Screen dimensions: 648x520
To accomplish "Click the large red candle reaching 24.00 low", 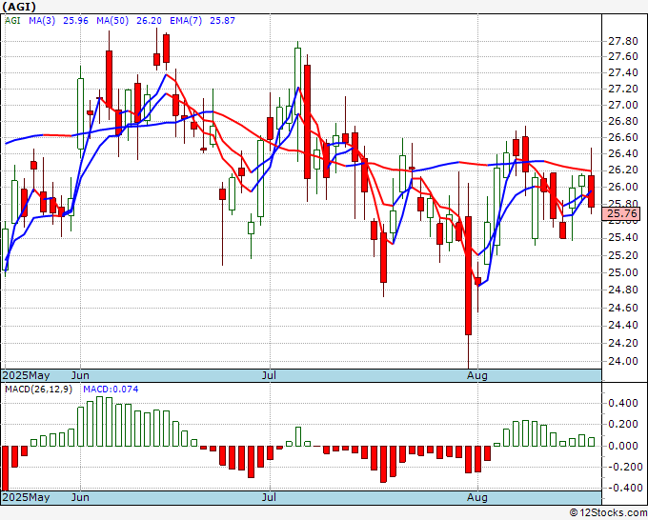I will click(x=468, y=275).
